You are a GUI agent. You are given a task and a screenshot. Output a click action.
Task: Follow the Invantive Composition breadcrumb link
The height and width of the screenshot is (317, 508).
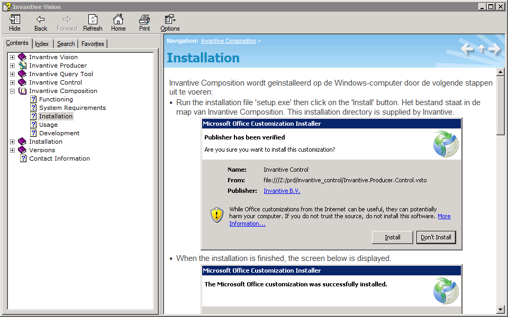coord(229,41)
